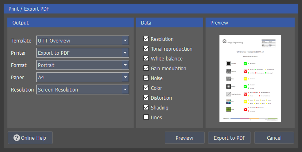
Task: Uncheck the Gain modulation option
Action: [x=146, y=68]
